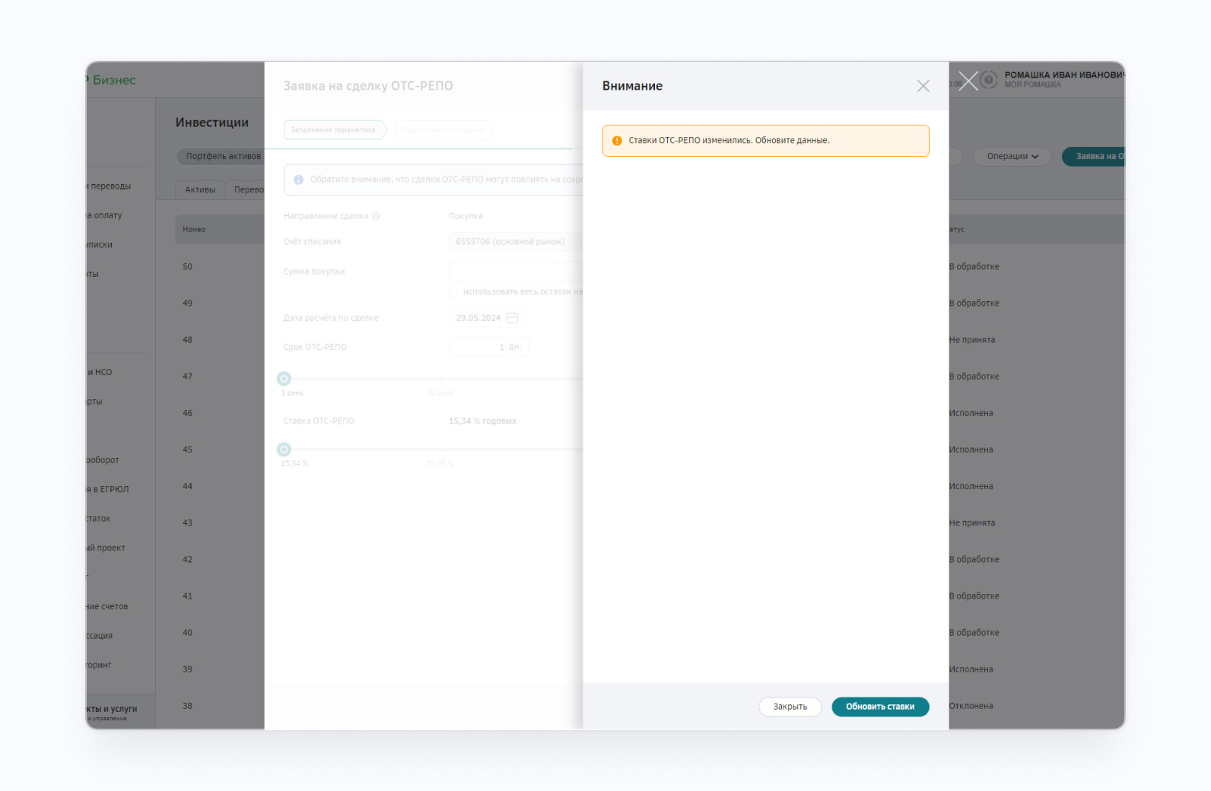This screenshot has height=791, width=1211.
Task: Click the Срок ОТС-РЕПО days field
Action: pos(488,347)
